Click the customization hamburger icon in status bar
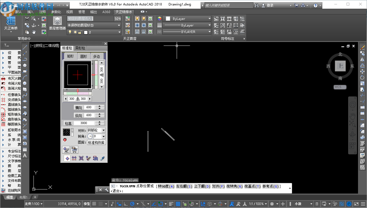The height and width of the screenshot is (208, 367). [x=363, y=204]
